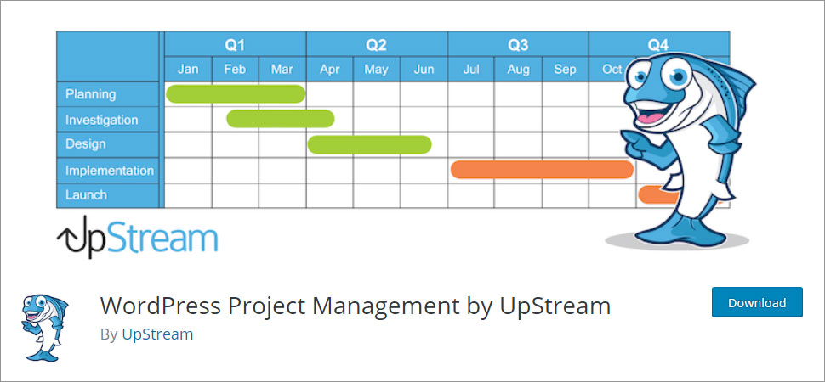Click the blue Download button
The width and height of the screenshot is (825, 382).
click(756, 302)
